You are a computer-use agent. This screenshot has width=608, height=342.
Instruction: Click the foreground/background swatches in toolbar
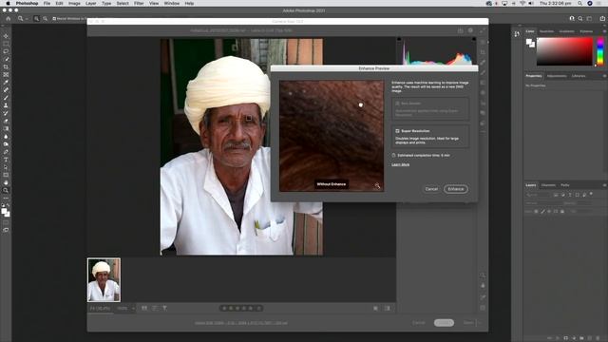pyautogui.click(x=6, y=212)
